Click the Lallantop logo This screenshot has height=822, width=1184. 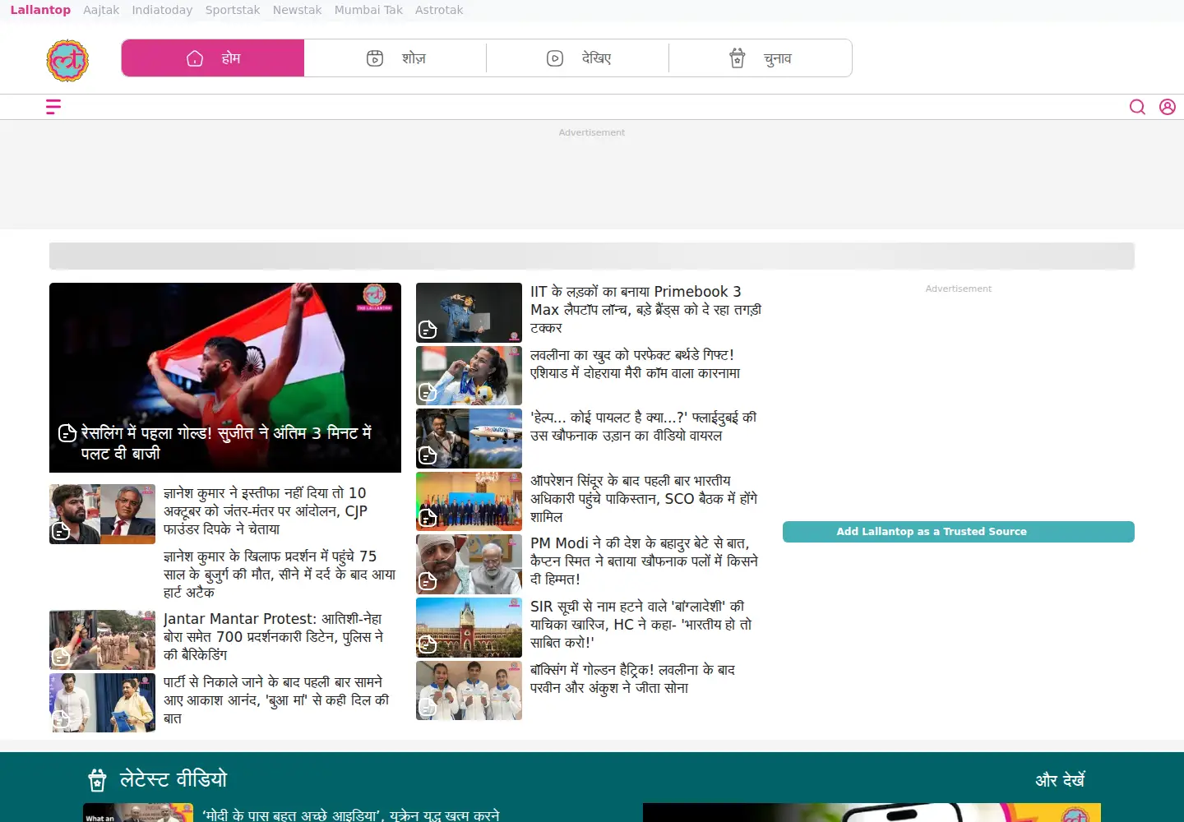pos(67,60)
